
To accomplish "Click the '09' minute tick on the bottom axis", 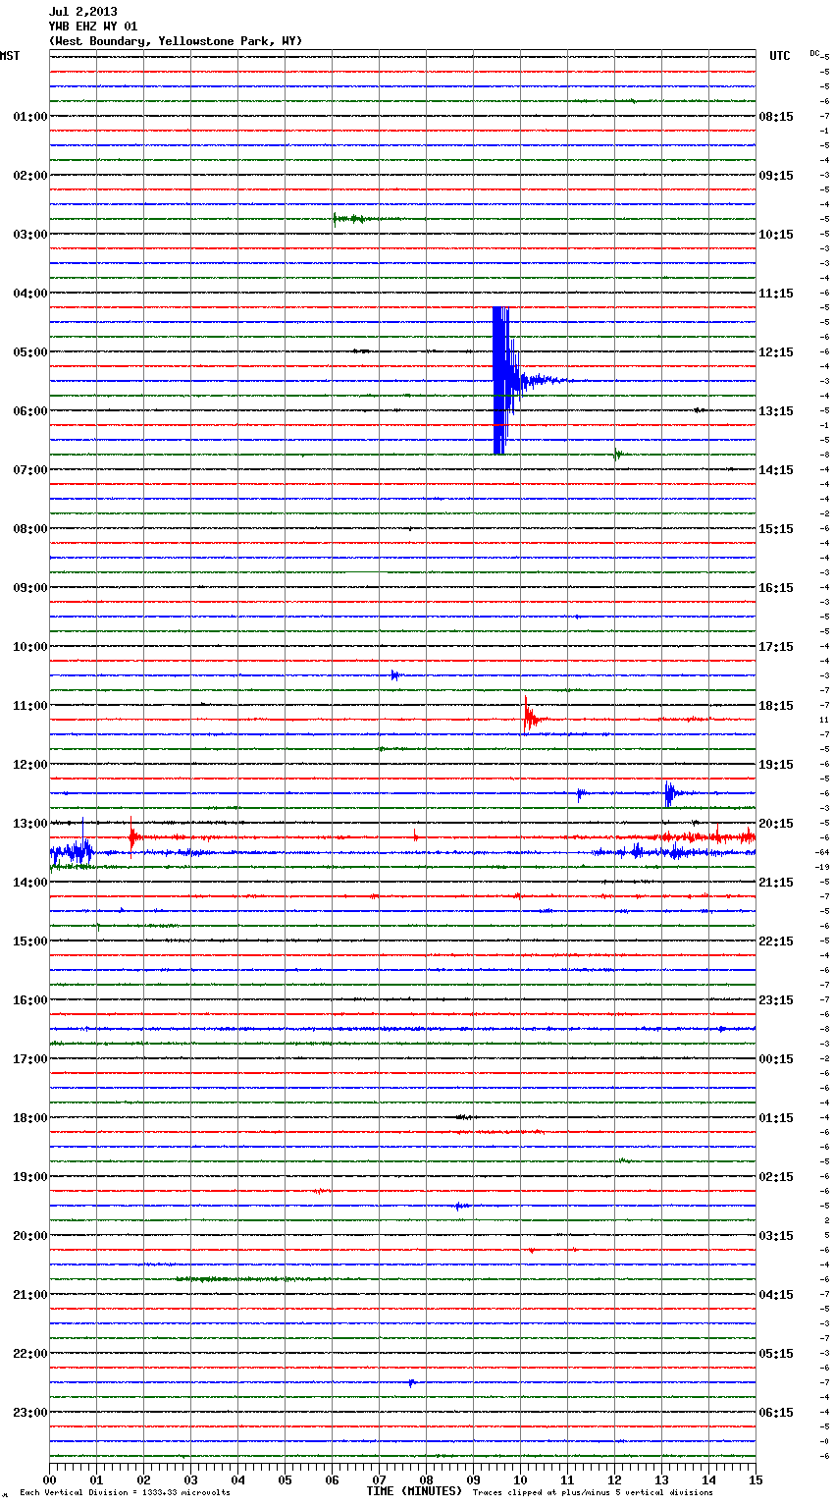I will coord(473,1479).
